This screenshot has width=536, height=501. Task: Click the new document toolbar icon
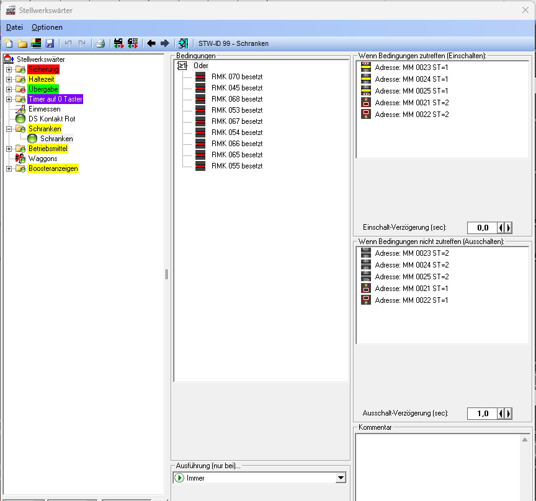point(9,43)
